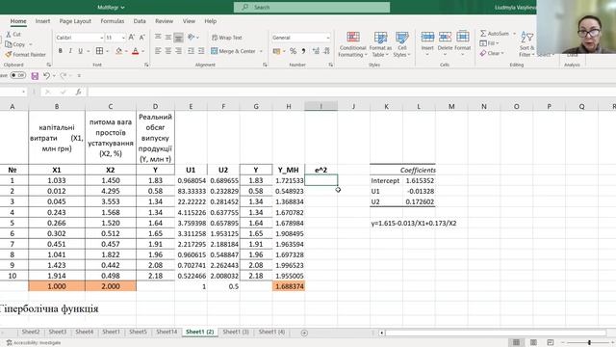Select Top Align in Alignment group
The image size is (616, 347).
[158, 37]
